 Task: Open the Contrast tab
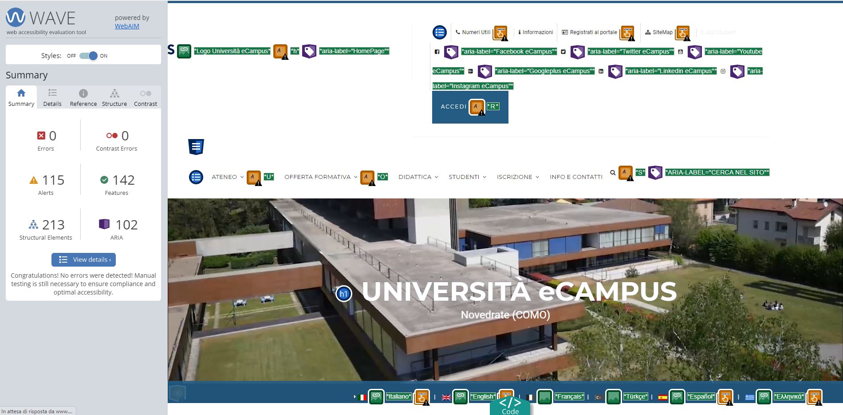(x=146, y=97)
